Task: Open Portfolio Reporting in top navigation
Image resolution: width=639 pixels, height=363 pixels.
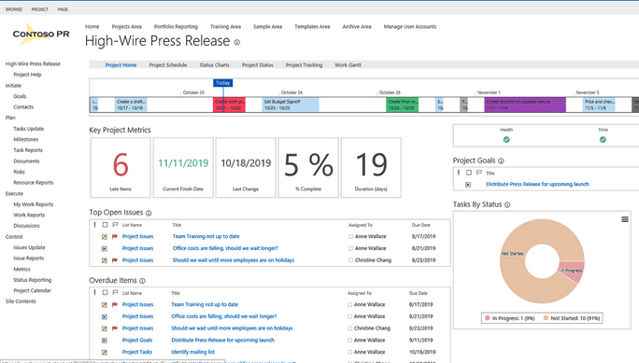Action: point(176,26)
